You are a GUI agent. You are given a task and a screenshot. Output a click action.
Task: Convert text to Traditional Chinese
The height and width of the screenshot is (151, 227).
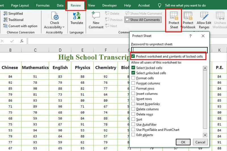13,20
